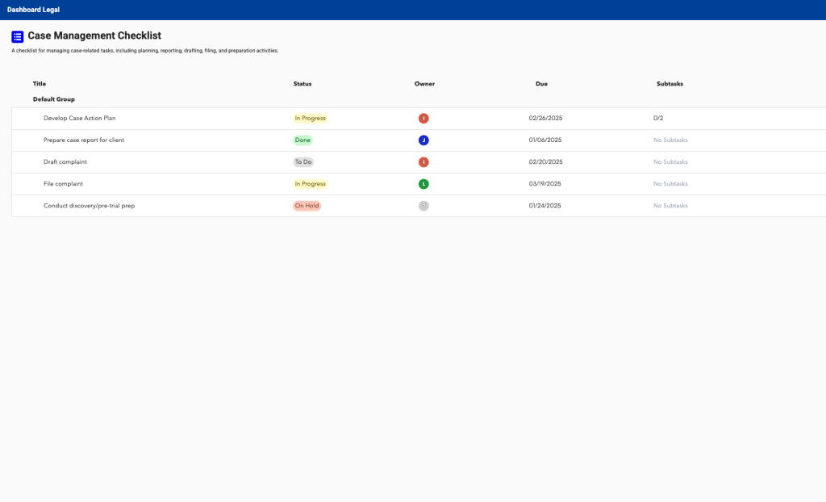Click the green L avatar on File complaint row

(423, 183)
